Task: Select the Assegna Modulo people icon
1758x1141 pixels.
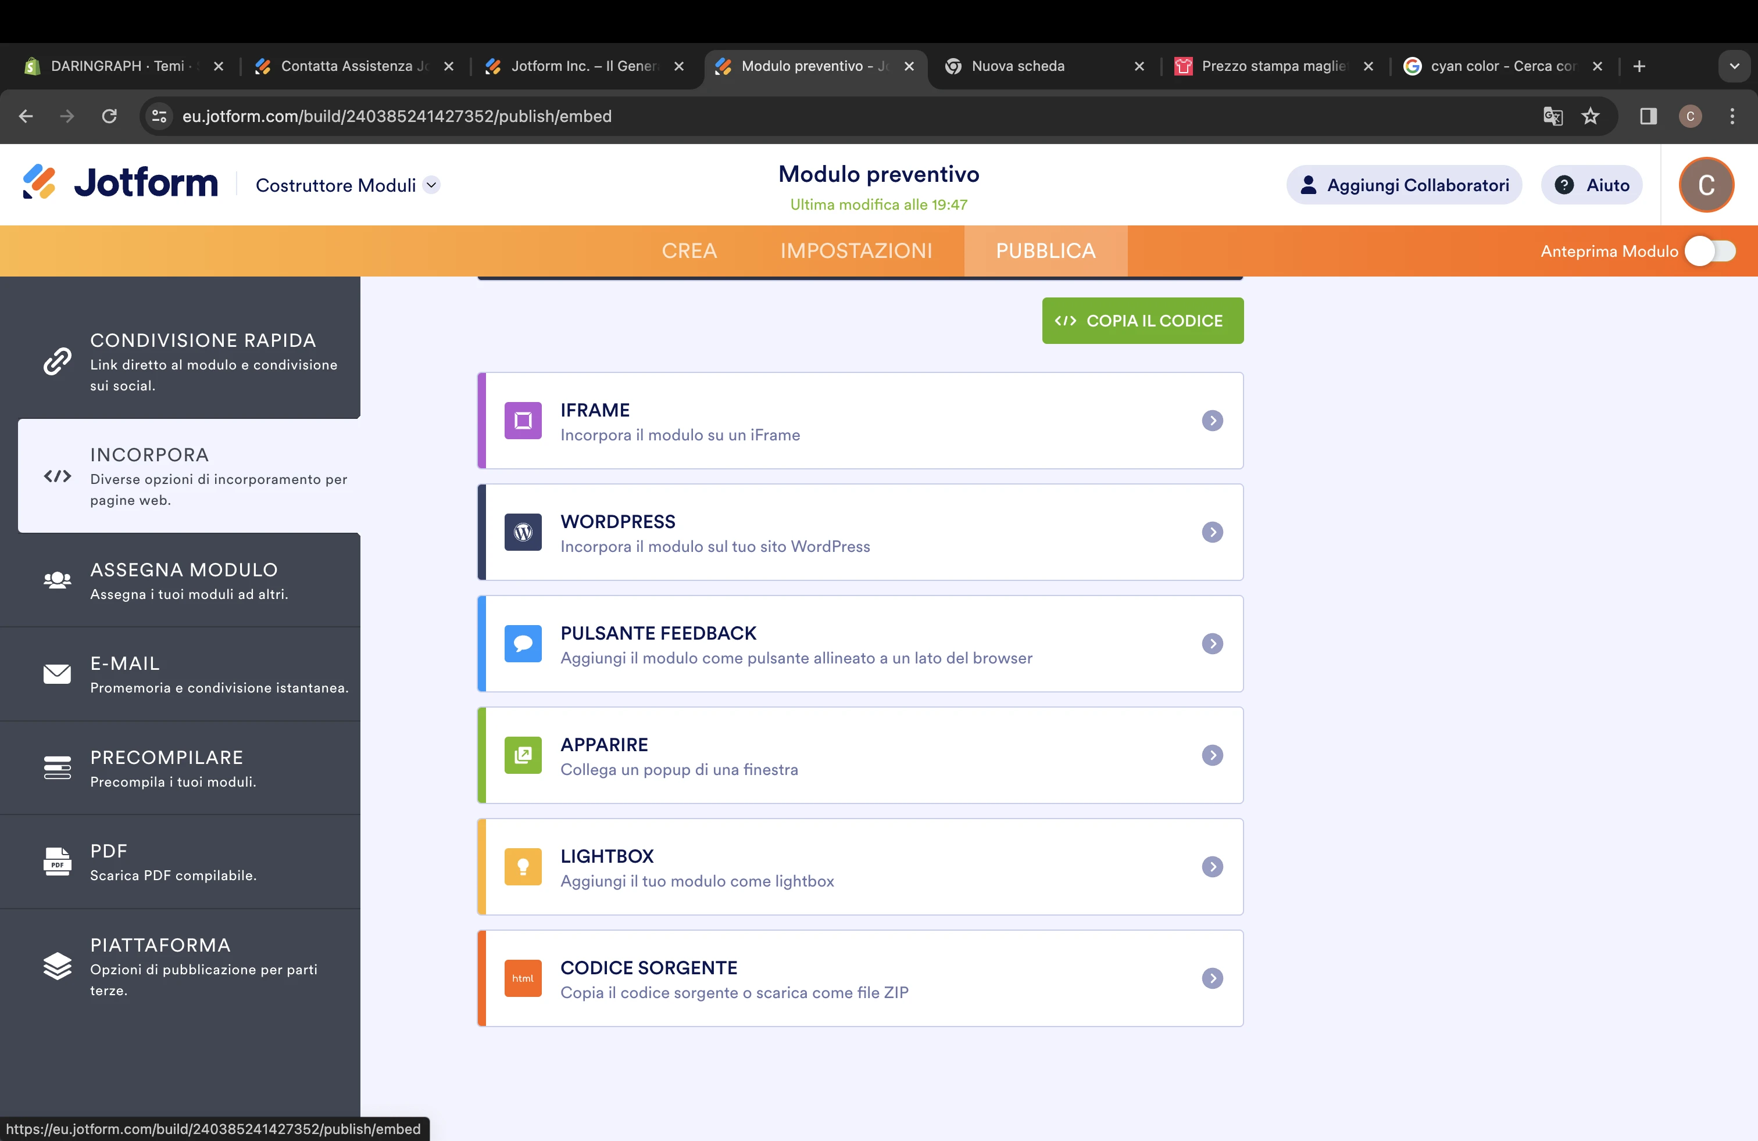Action: click(56, 580)
